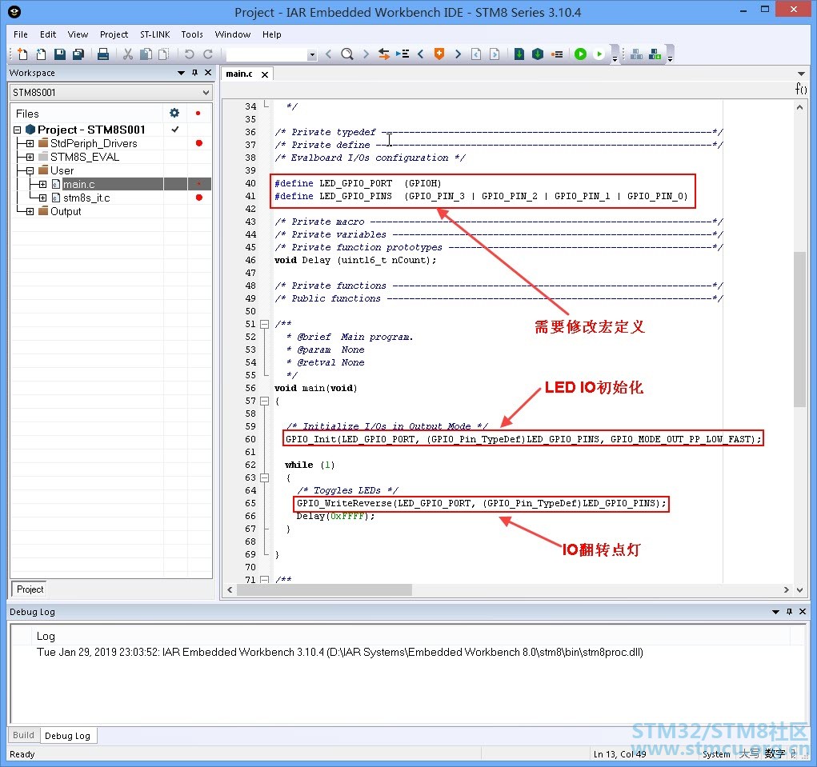Click the Find magnifier icon
The width and height of the screenshot is (817, 767).
(347, 54)
